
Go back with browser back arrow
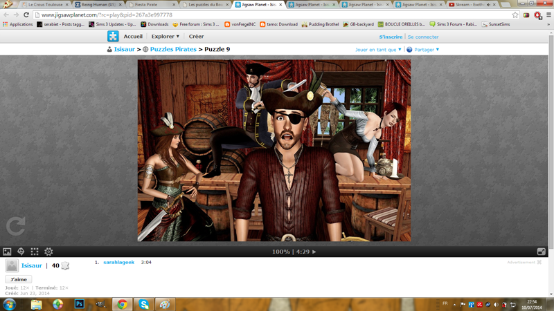click(6, 15)
